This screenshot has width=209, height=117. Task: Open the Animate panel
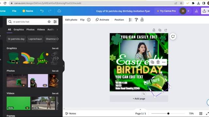pyautogui.click(x=102, y=20)
